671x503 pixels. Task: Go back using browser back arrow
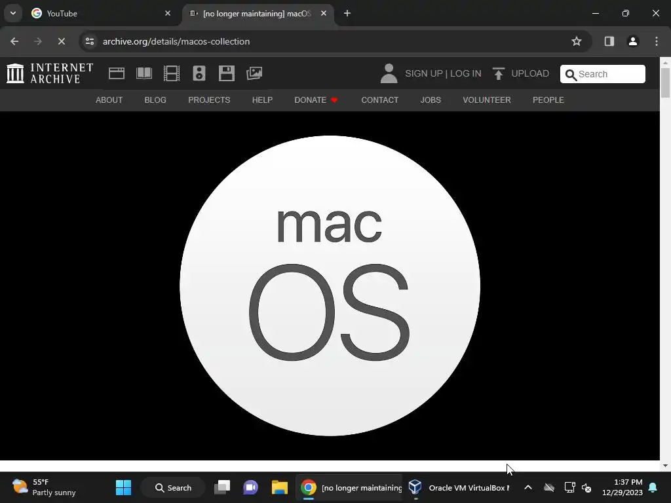point(14,41)
